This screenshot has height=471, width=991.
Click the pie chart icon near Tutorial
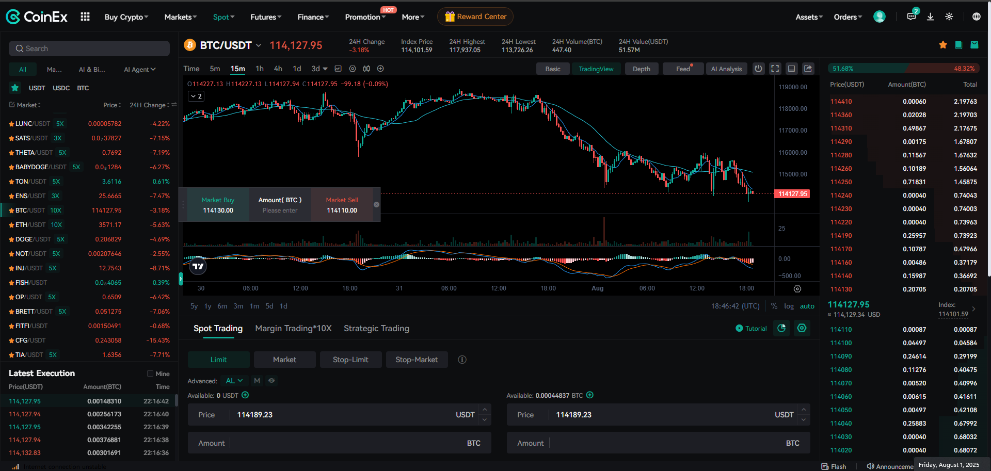tap(781, 328)
